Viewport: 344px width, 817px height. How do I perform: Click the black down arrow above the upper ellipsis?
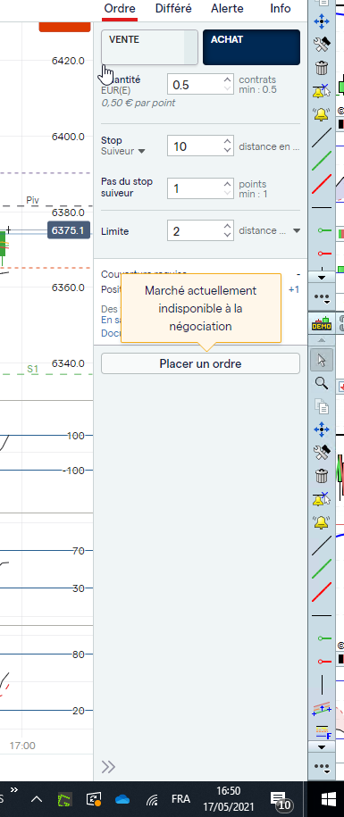[322, 277]
